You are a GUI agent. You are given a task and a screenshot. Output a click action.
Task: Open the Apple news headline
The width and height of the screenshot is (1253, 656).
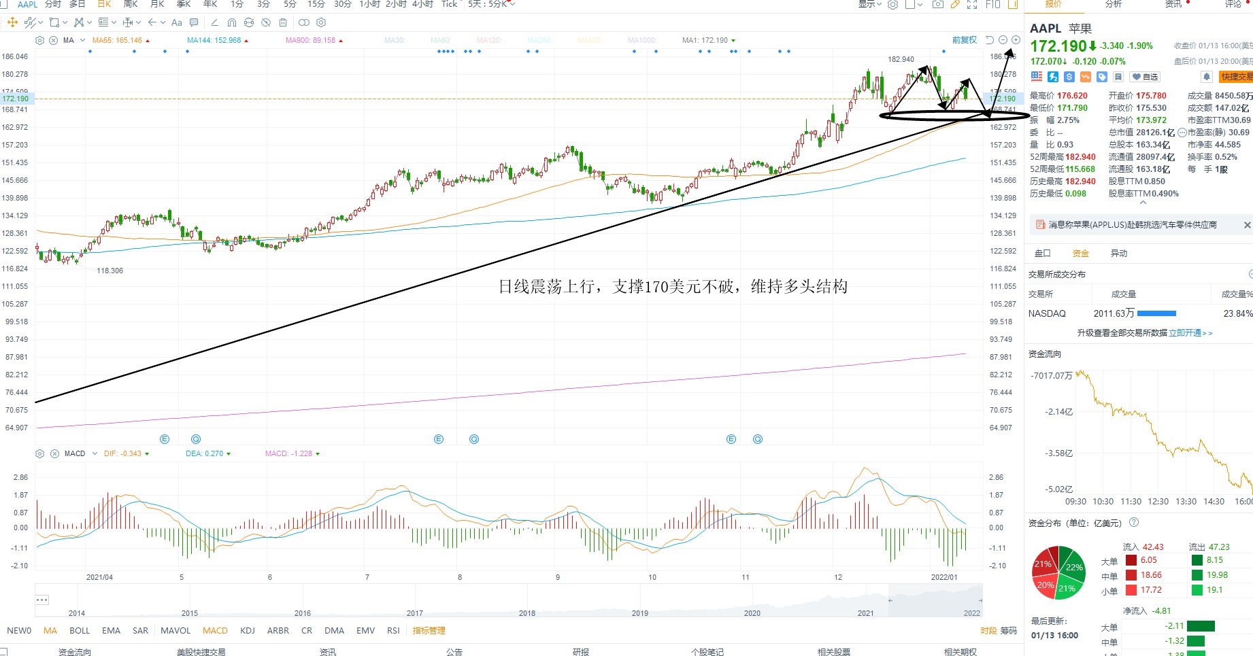pyautogui.click(x=1133, y=225)
